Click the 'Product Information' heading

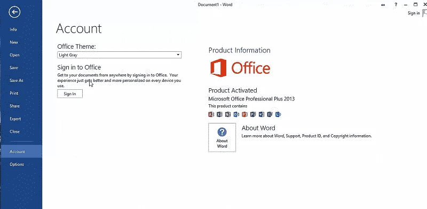[x=239, y=50]
